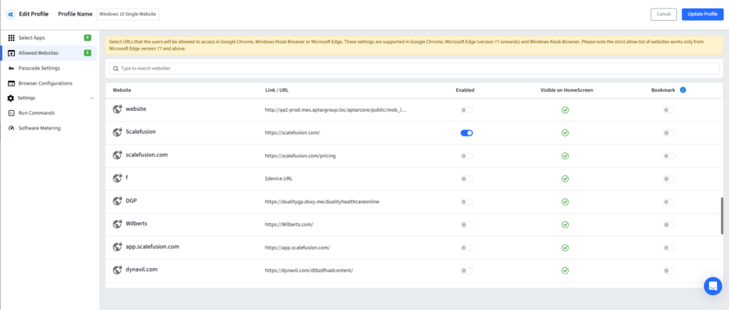Click HomeScreen visibility checkmark for Scalefusion row

[x=565, y=133]
